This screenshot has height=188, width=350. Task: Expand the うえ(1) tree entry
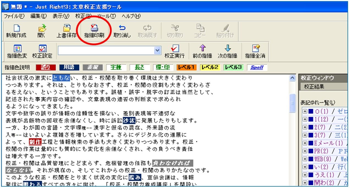(x=305, y=175)
